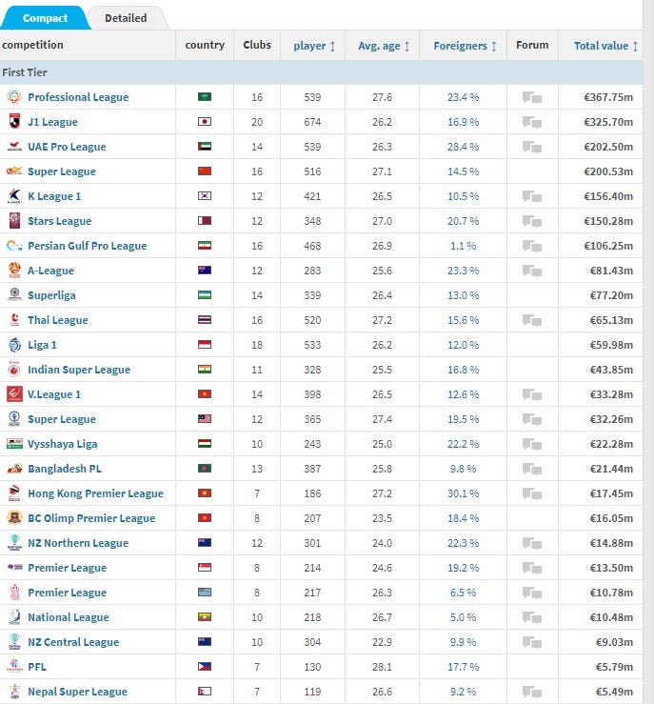Click the K League 1 logo
Viewport: 654px width, 704px height.
point(14,196)
